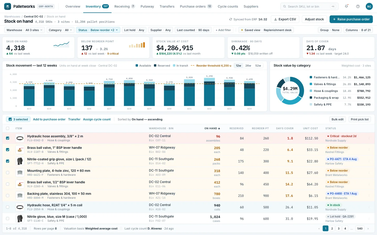Go to next page arrow

[368, 228]
